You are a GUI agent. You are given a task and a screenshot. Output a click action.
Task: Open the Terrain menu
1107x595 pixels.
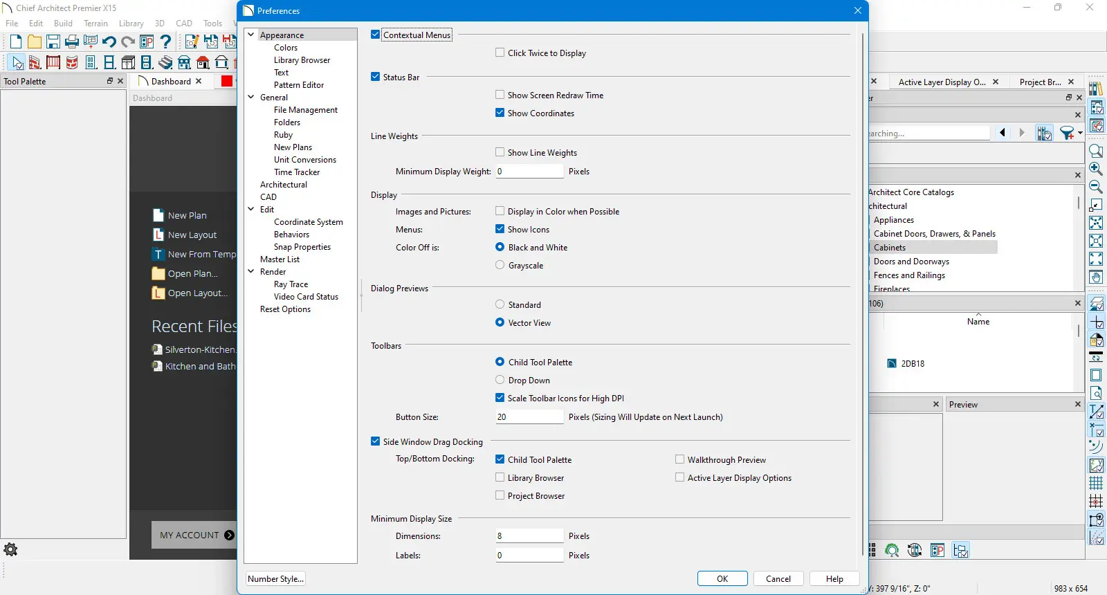(95, 23)
